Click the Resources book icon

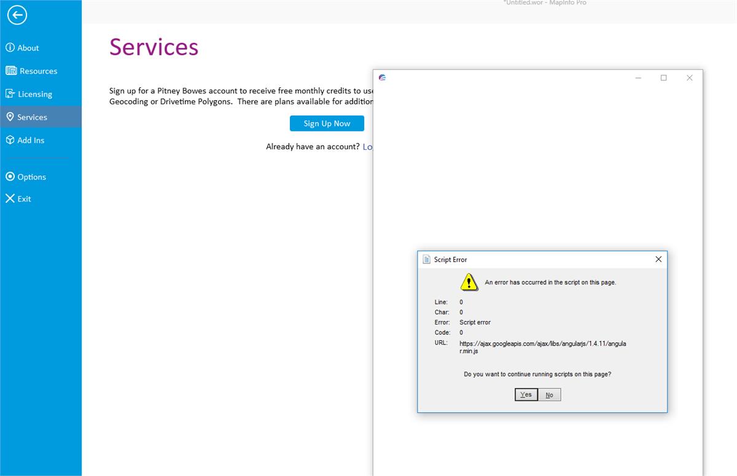coord(11,71)
